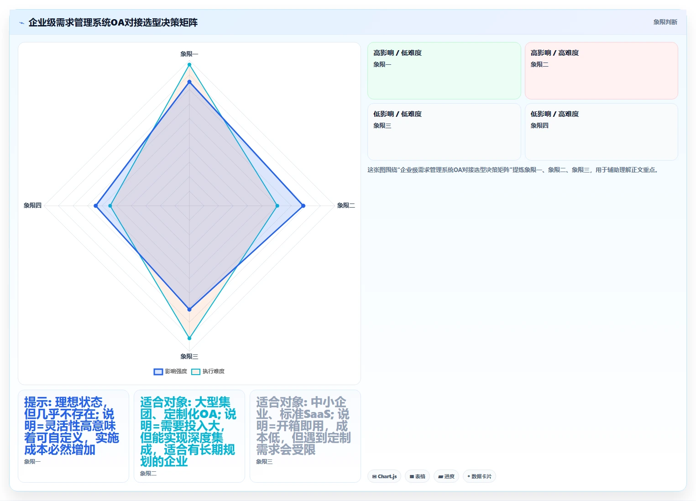
Task: Click the 象限四 axis label on the radar
Action: (32, 206)
